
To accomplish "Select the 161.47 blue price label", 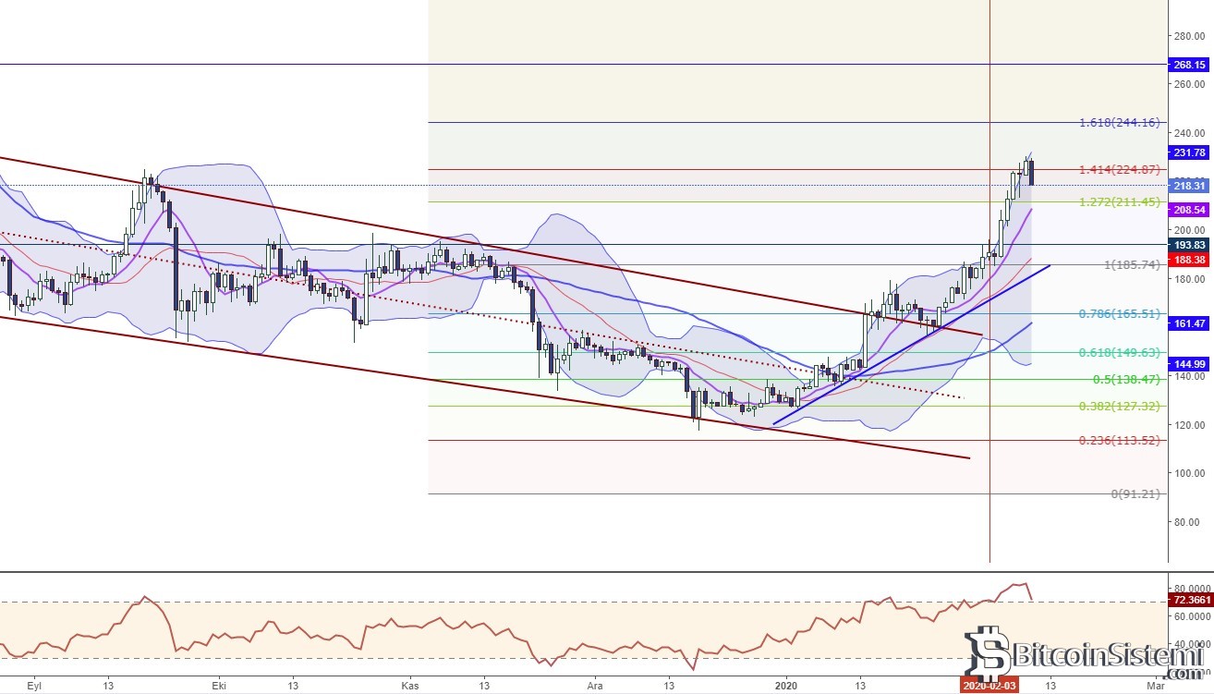I will [1188, 323].
